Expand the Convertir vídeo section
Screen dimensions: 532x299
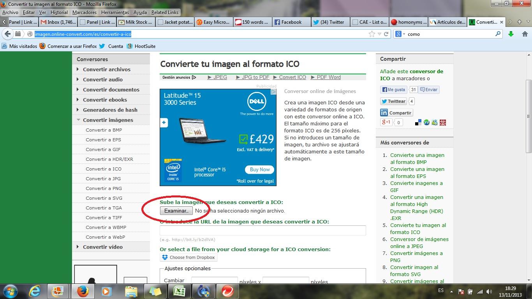tap(102, 247)
